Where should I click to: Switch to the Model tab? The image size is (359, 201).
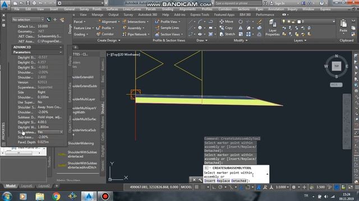[11, 186]
